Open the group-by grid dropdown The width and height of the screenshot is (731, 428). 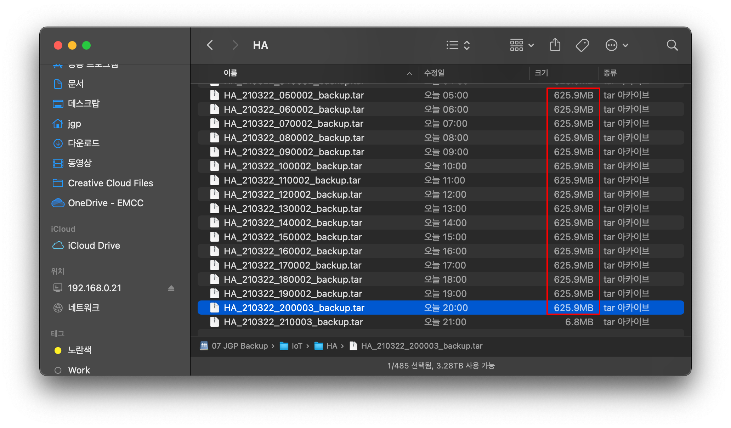522,45
